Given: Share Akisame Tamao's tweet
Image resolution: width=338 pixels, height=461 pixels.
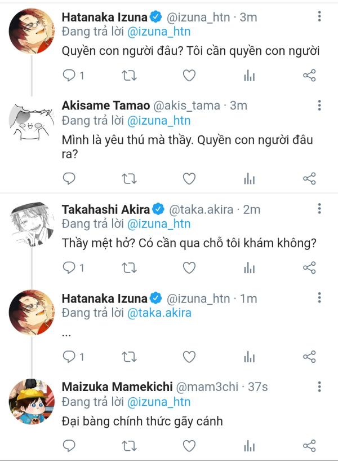Looking at the screenshot, I should pyautogui.click(x=309, y=179).
